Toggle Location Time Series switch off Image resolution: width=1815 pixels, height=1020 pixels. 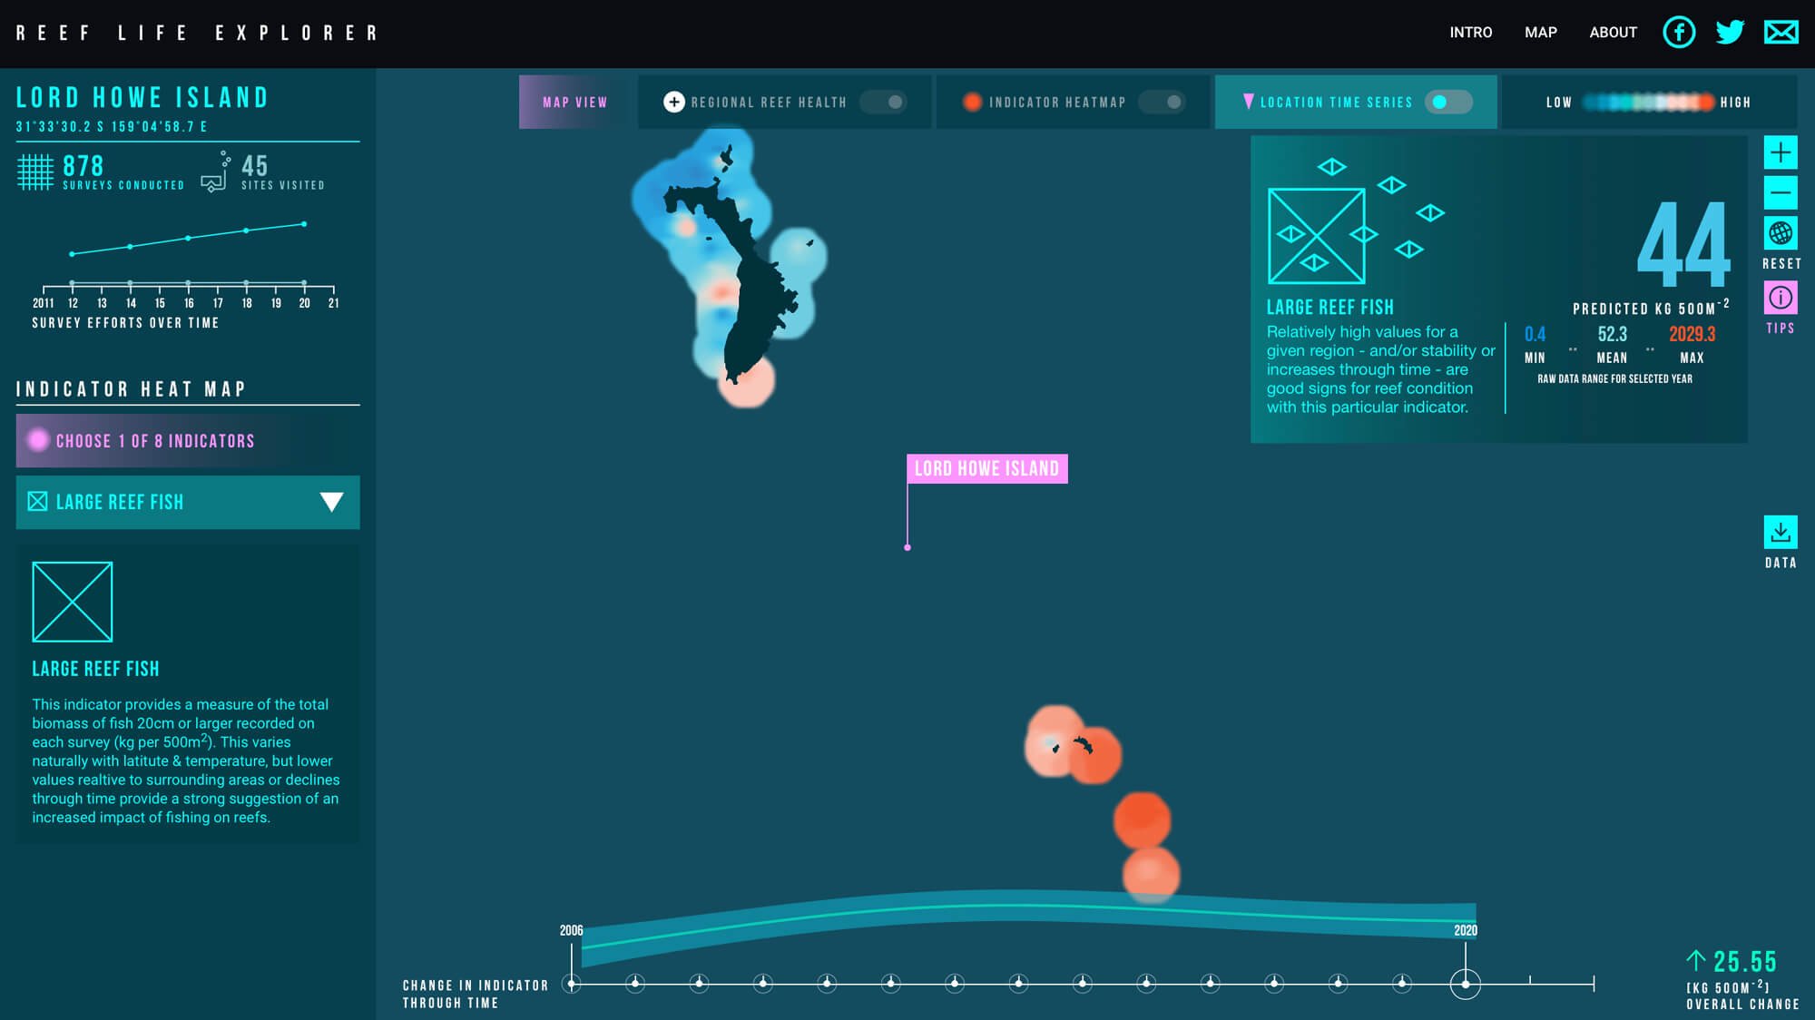[1448, 103]
